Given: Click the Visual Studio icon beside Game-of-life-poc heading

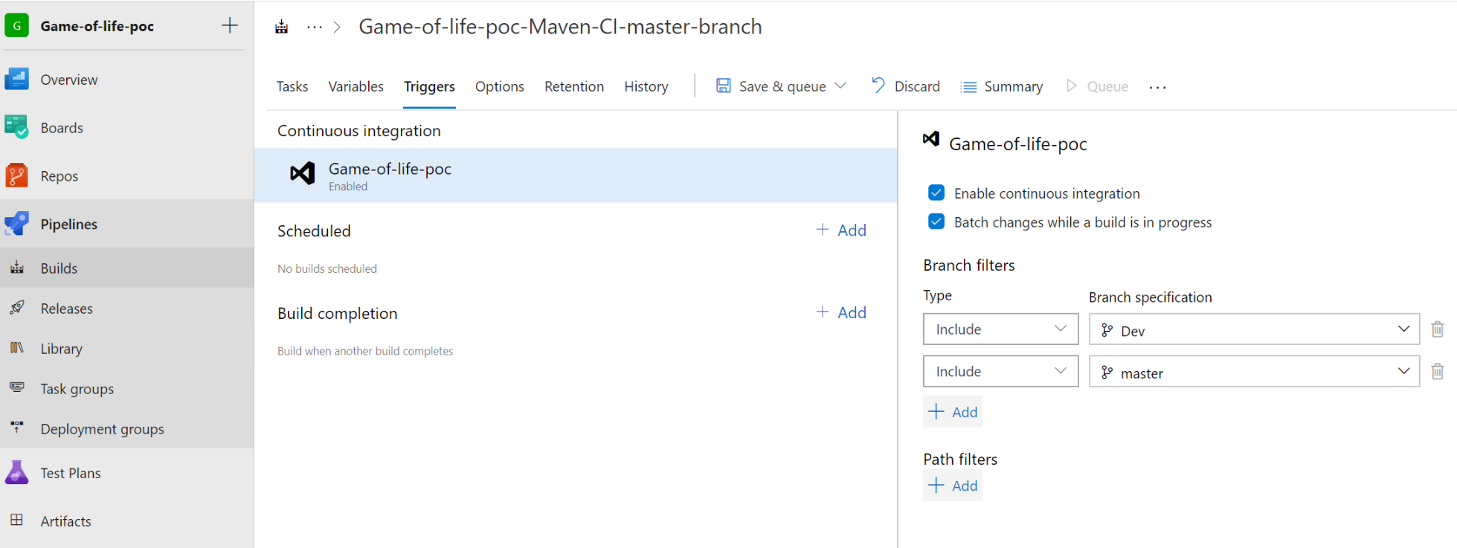Looking at the screenshot, I should click(931, 139).
